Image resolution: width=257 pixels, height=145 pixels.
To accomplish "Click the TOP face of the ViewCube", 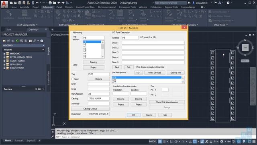I will (x=245, y=48).
